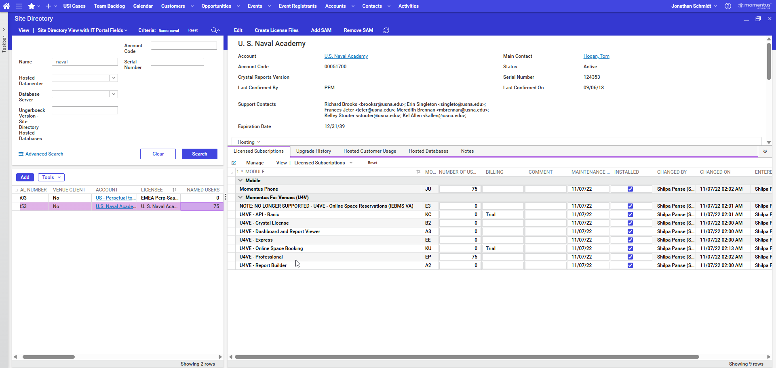Screen dimensions: 776x368
Task: Click Create License Files
Action: point(276,30)
